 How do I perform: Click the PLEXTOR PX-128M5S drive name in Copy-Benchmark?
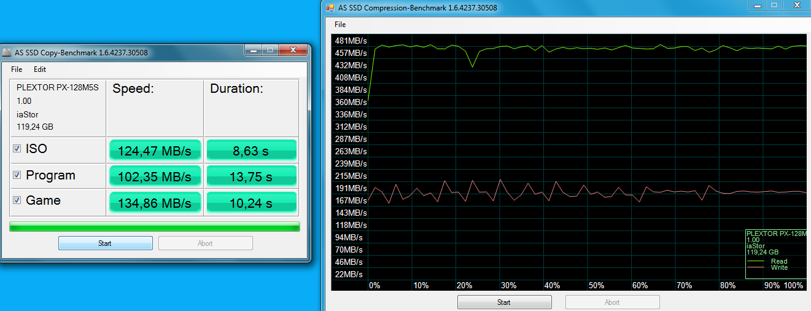57,87
